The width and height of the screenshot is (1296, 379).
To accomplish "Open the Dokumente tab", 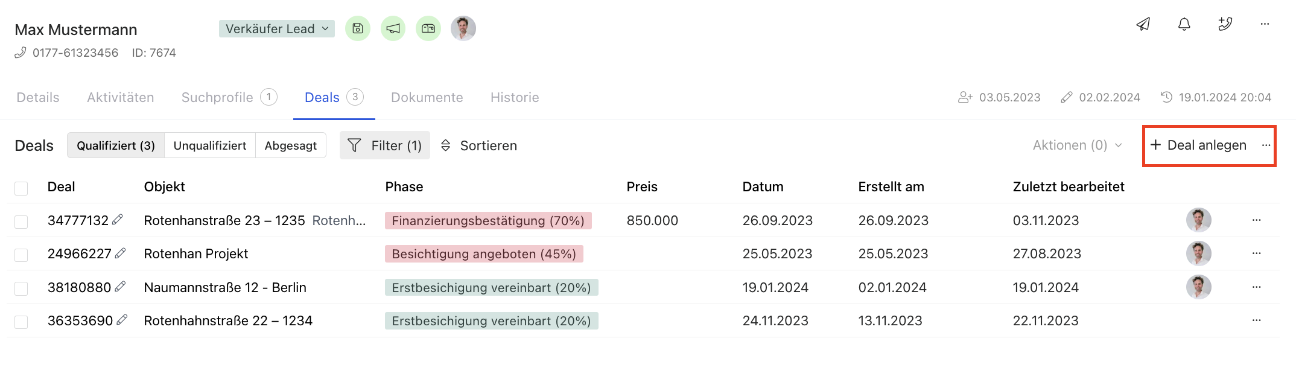I will click(x=427, y=97).
